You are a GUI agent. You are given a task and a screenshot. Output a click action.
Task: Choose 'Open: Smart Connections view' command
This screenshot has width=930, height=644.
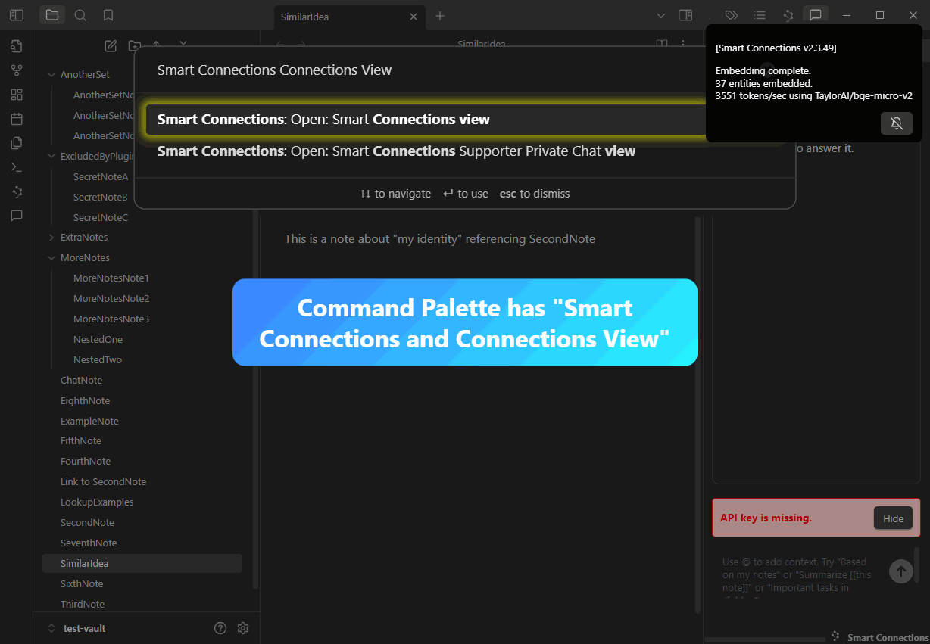(465, 120)
